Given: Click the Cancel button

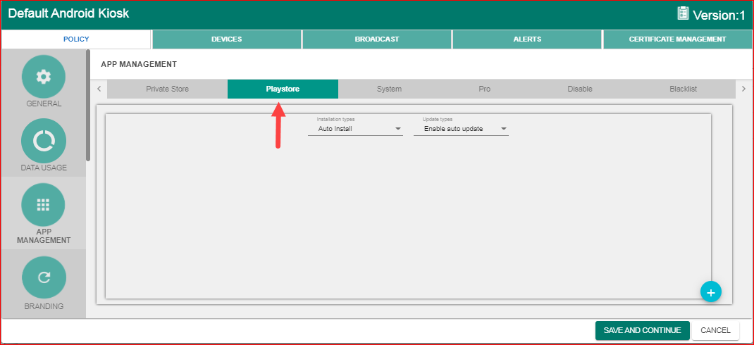Looking at the screenshot, I should 715,331.
